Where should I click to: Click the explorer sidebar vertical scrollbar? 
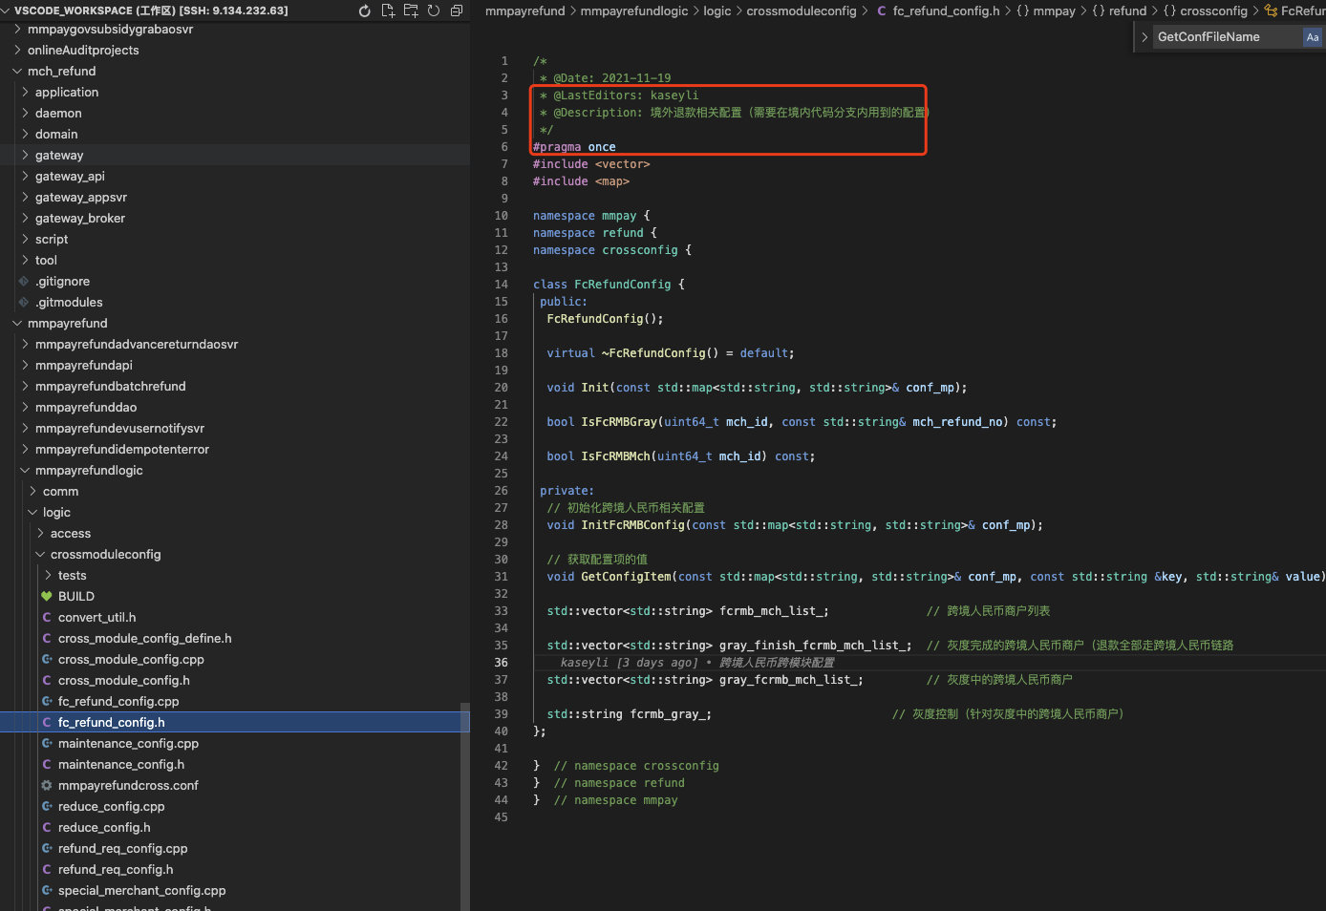[x=464, y=807]
